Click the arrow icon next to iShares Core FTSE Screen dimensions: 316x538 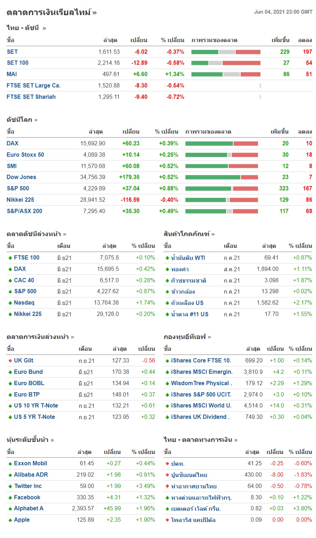tap(167, 361)
